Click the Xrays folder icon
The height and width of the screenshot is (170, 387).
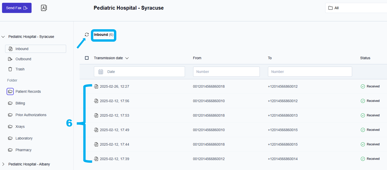click(x=10, y=127)
